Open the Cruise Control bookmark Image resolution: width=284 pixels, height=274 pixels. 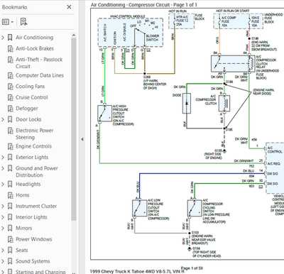pos(32,97)
